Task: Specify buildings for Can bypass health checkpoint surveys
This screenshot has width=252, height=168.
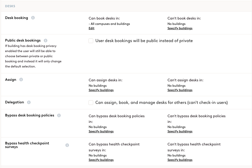Action: 101,160
